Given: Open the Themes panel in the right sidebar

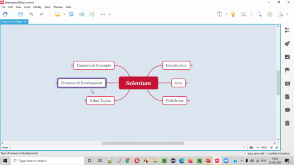Looking at the screenshot, I should click(x=287, y=83).
